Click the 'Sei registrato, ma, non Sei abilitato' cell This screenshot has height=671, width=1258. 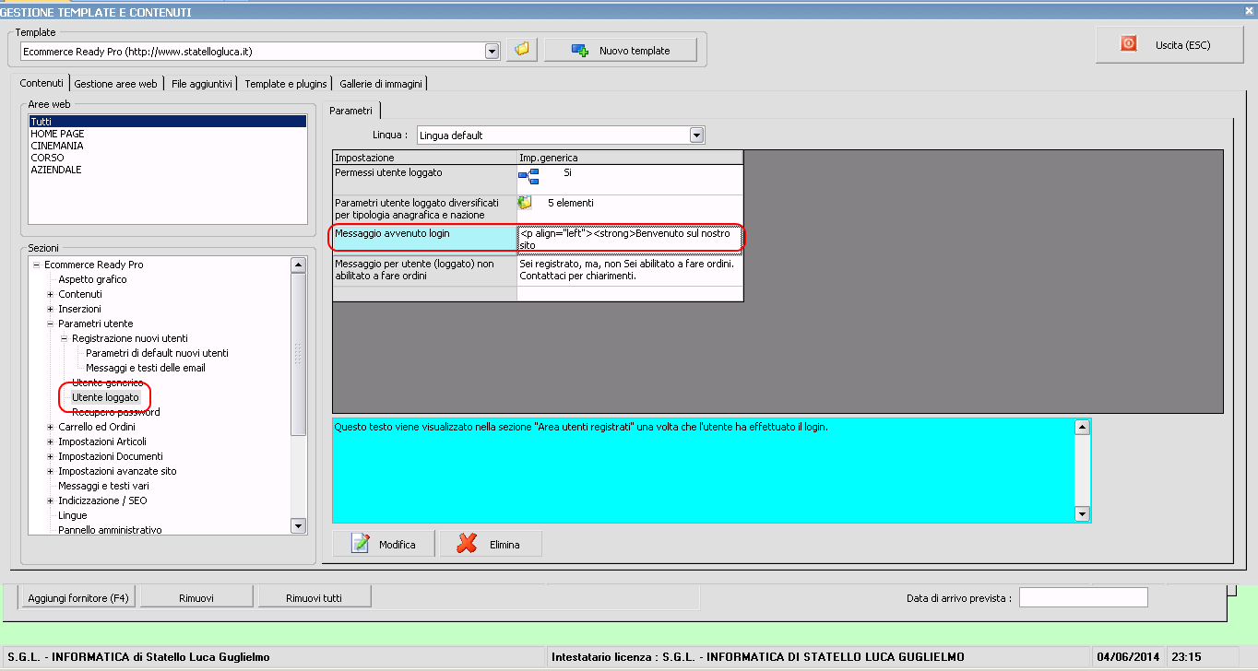tap(630, 270)
